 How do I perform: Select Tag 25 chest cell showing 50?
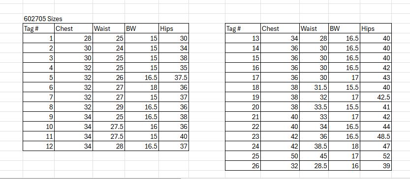pos(280,156)
